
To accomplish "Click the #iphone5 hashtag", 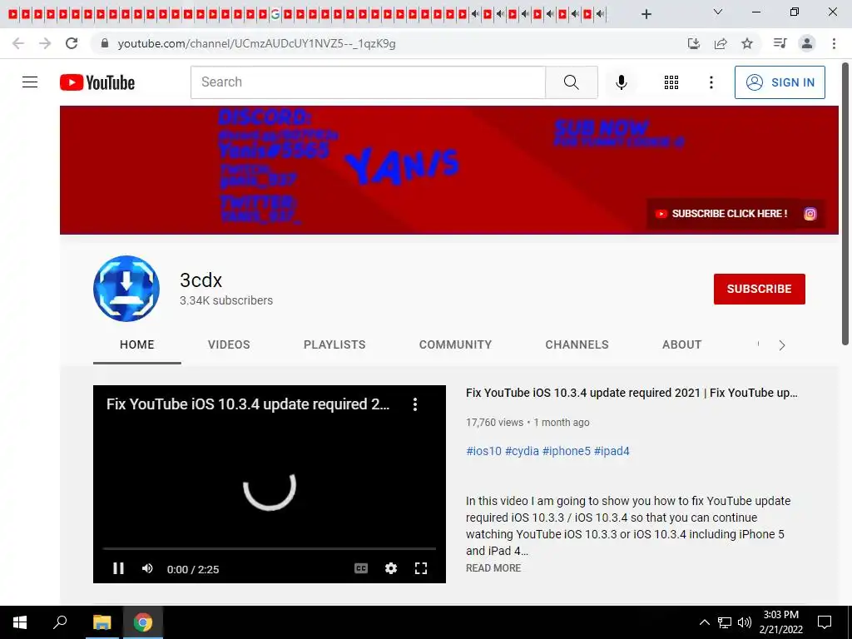I will (x=566, y=451).
